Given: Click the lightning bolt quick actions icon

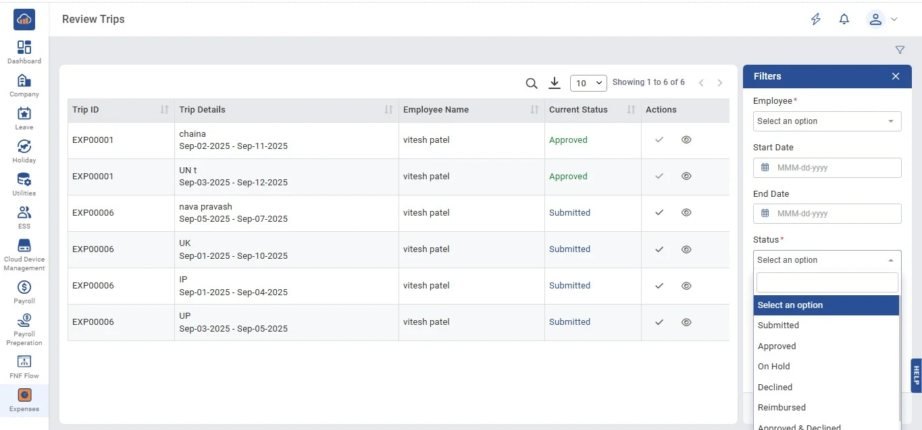Looking at the screenshot, I should (816, 20).
